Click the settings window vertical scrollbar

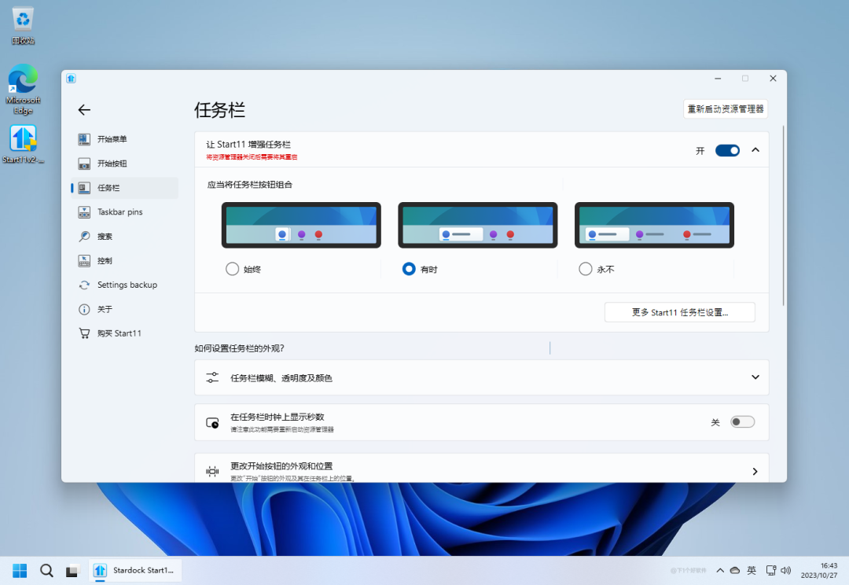coord(783,215)
